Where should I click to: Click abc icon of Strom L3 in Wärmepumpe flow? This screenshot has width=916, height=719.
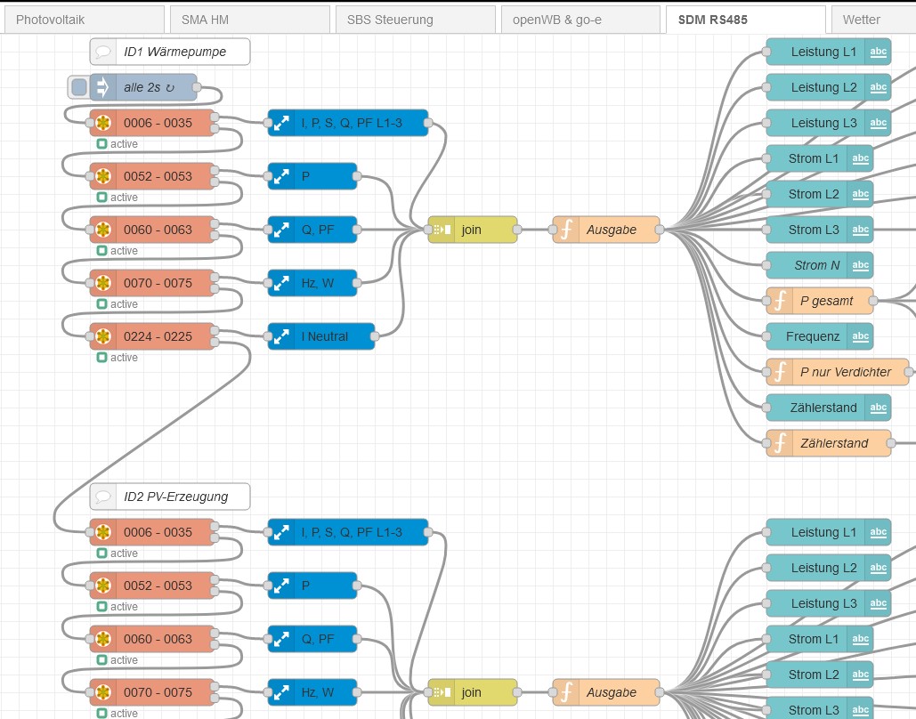tap(861, 230)
